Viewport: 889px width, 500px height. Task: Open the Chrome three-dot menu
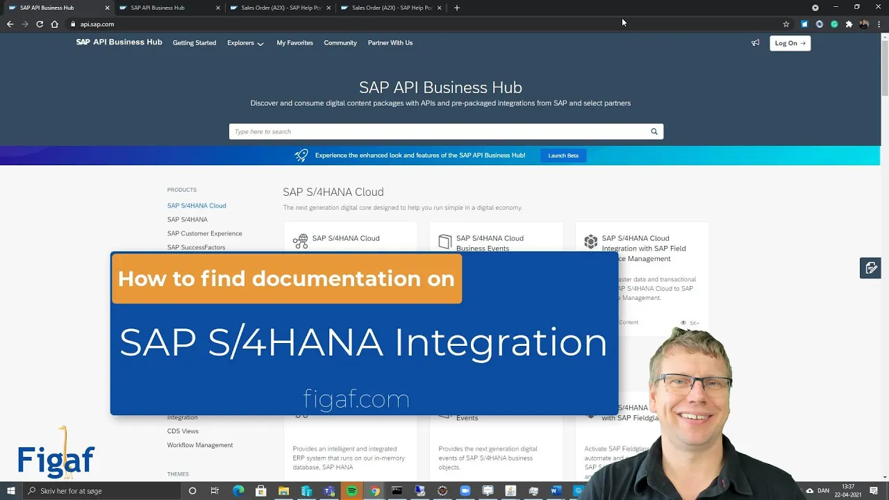[879, 24]
